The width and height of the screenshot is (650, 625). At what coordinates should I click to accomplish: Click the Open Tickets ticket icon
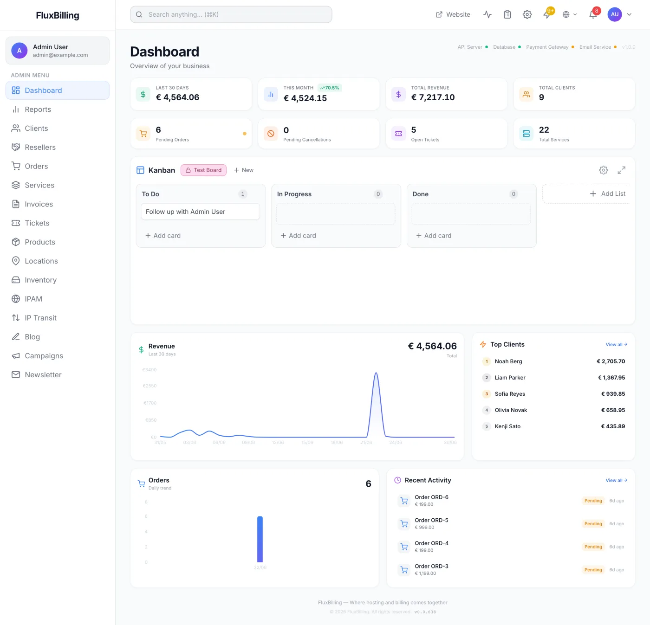[x=398, y=134]
